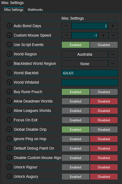The image size is (122, 184).
Task: Expand the World Region dropdown
Action: point(113,54)
